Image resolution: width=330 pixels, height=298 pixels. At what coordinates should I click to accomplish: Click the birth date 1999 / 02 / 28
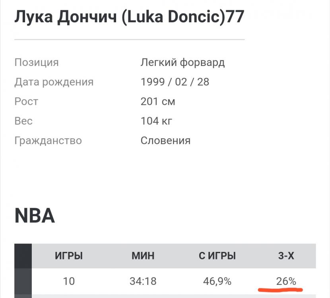pos(175,82)
